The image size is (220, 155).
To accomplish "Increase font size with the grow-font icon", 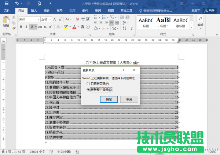I will pos(55,19).
